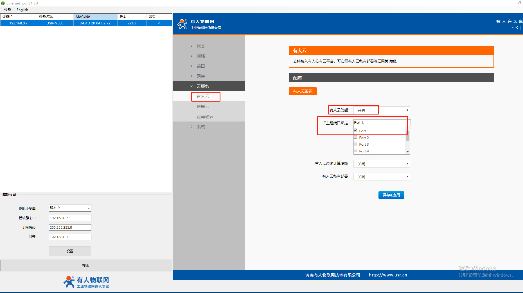This screenshot has width=523, height=293.
Task: Click the bottom-left 有人物联网 logo
Action: (x=86, y=282)
